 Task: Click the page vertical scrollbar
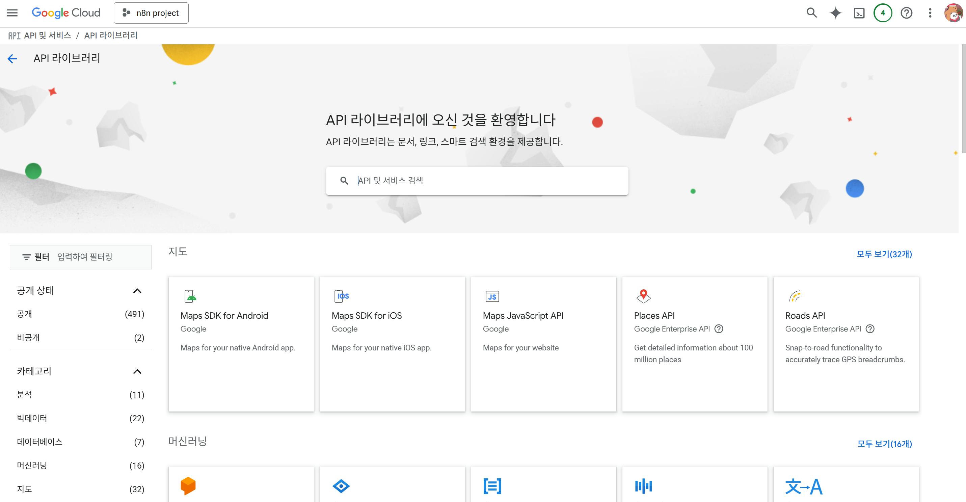963,98
